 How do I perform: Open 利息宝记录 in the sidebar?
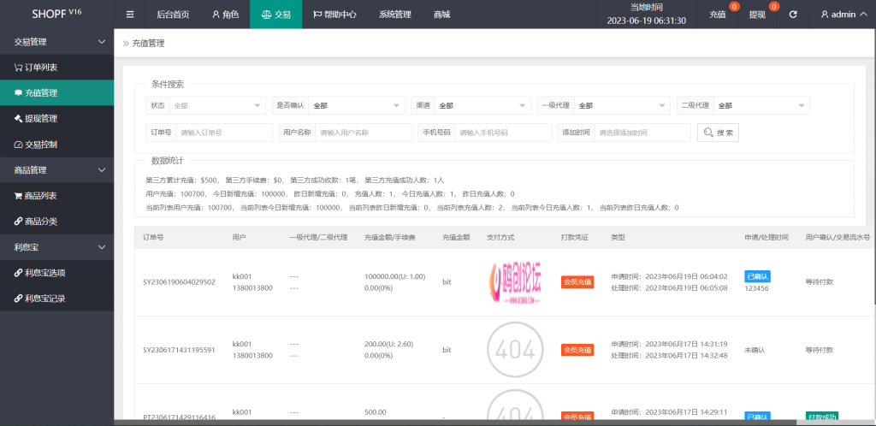[57, 299]
